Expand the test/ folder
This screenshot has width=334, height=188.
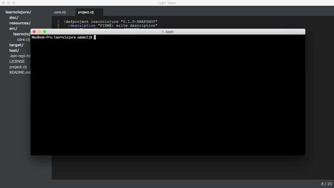click(14, 51)
